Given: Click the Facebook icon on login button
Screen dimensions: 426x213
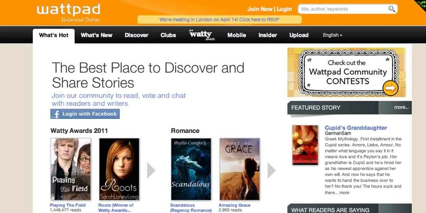Looking at the screenshot, I should pos(56,114).
